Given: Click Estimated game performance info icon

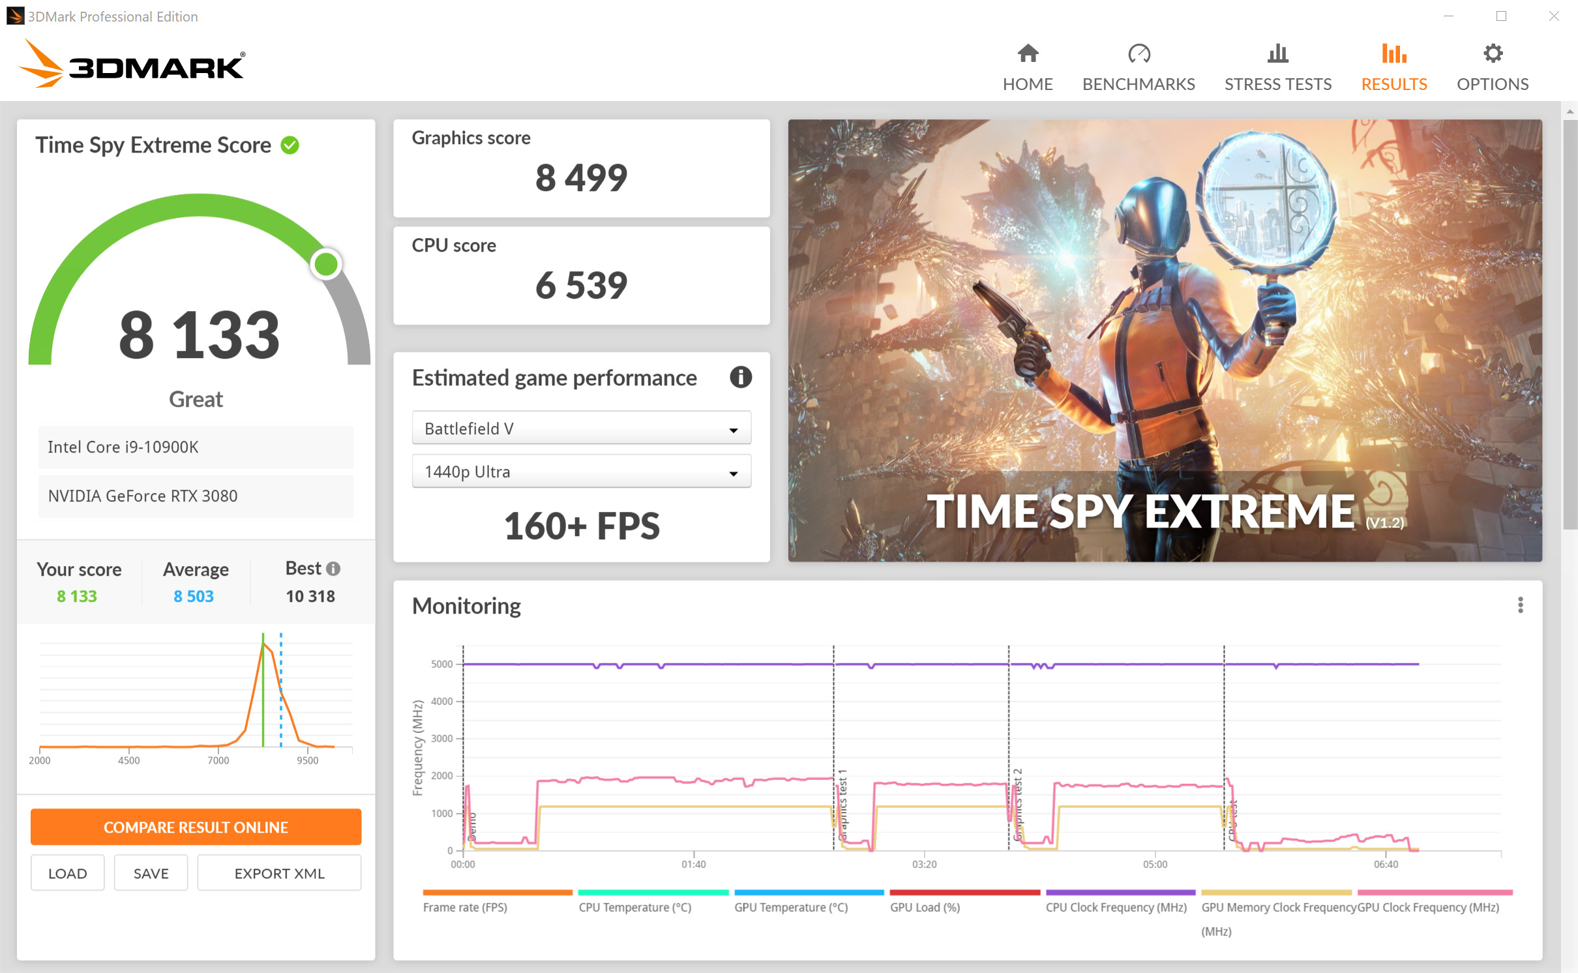Looking at the screenshot, I should [x=740, y=377].
